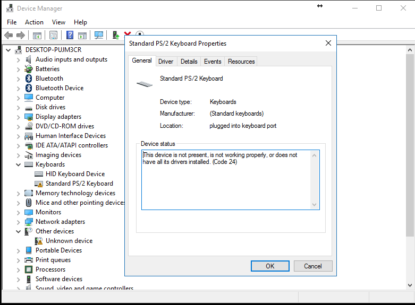Click the Device status scrollbar down arrow

[x=315, y=205]
